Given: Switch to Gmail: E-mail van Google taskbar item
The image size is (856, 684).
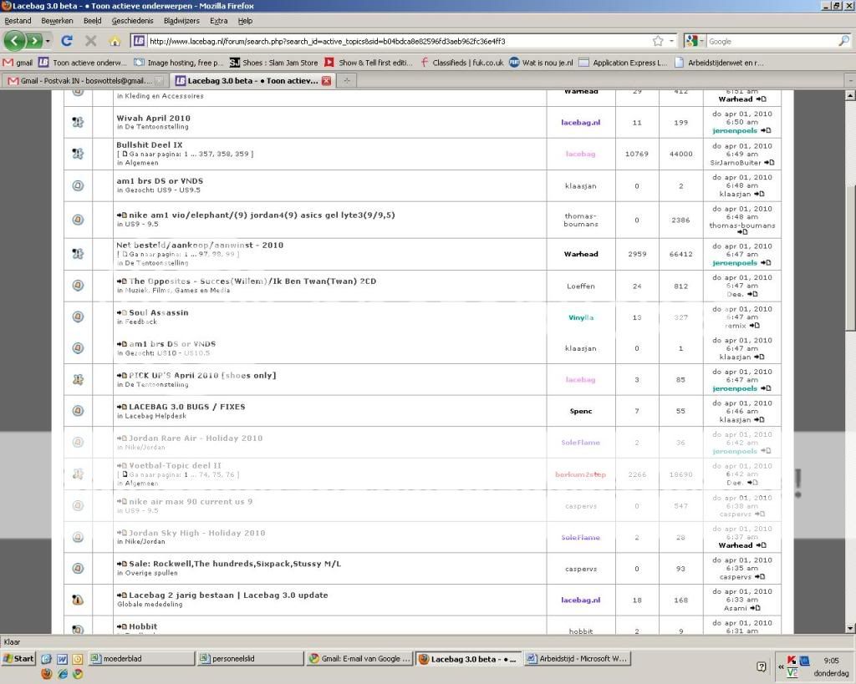Looking at the screenshot, I should [359, 658].
